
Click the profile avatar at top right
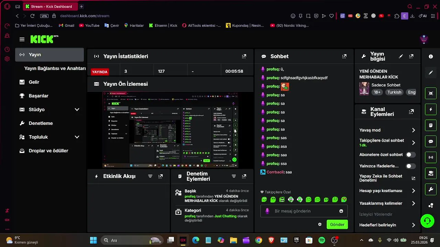[x=424, y=39]
